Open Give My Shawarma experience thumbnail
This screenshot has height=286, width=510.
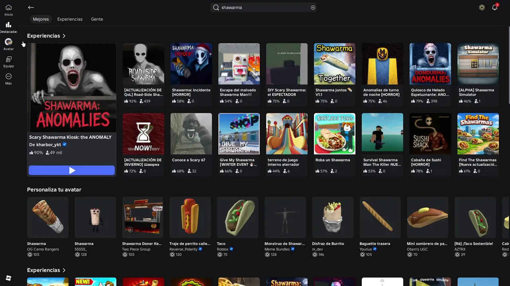coord(239,134)
